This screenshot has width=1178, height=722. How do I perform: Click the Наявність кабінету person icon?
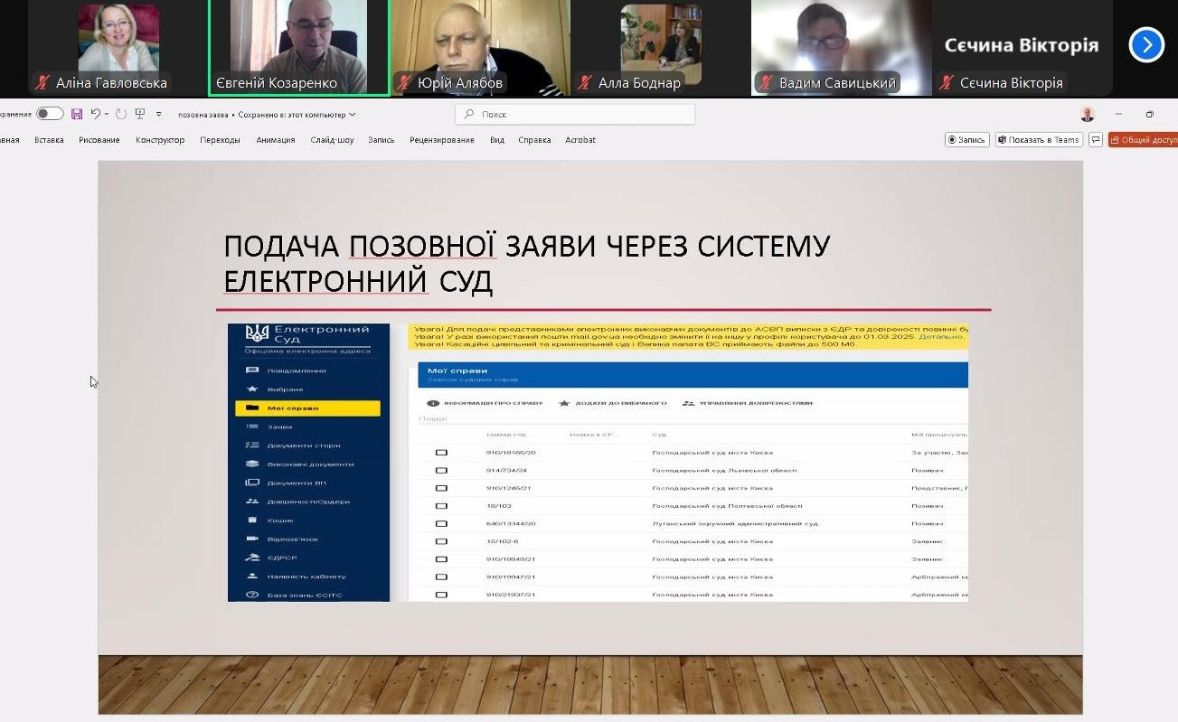pos(252,577)
